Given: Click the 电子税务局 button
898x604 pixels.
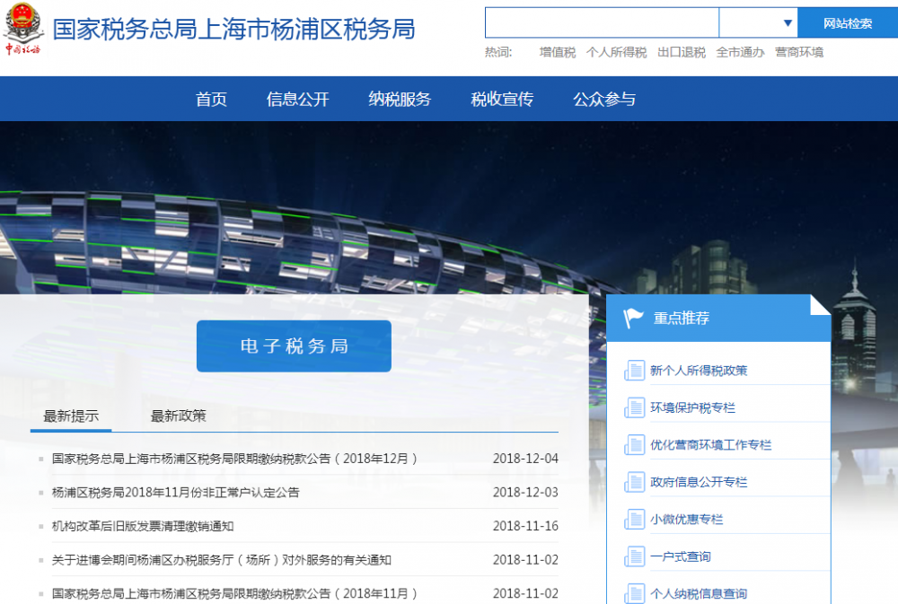Looking at the screenshot, I should point(294,346).
